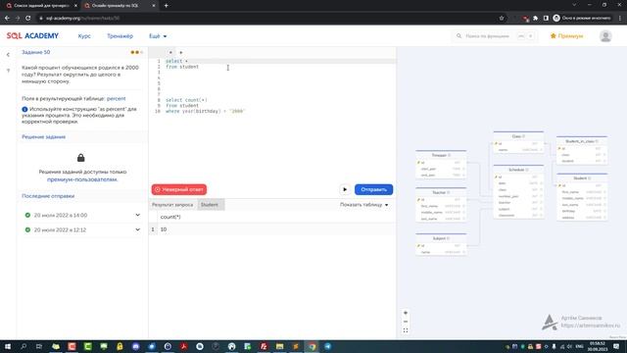Open the Курс page
The width and height of the screenshot is (627, 353).
click(x=84, y=36)
